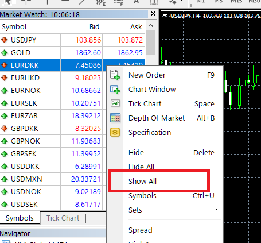The image size is (261, 243).
Task: Select the GBPSEK symbol row
Action: click(53, 154)
